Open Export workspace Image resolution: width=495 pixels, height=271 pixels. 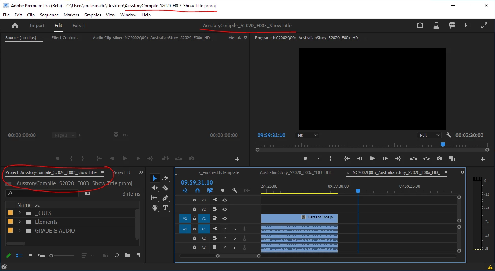click(79, 26)
